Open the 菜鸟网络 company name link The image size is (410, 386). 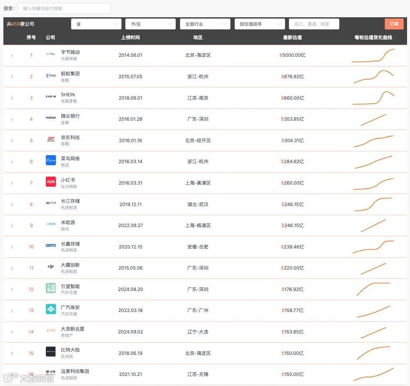pyautogui.click(x=70, y=159)
